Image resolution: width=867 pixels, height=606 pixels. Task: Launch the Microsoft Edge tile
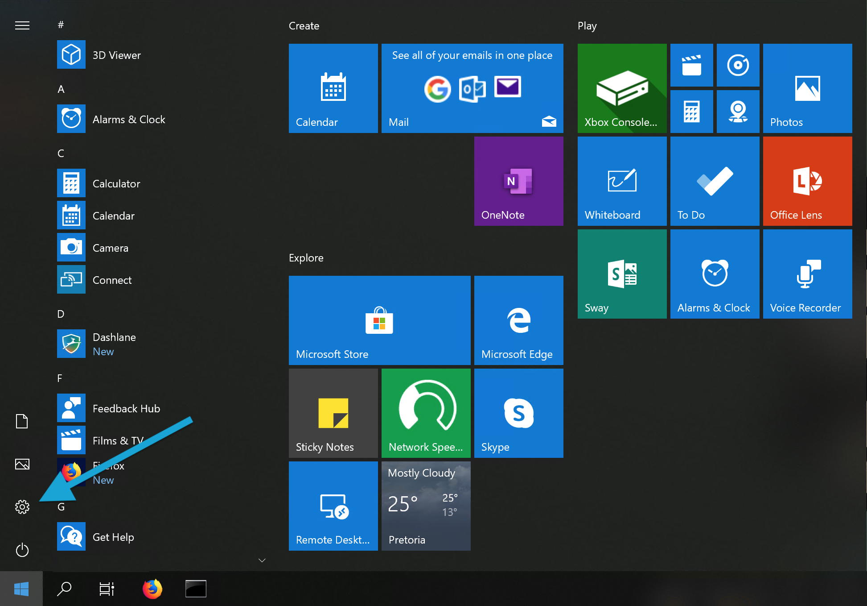click(519, 320)
